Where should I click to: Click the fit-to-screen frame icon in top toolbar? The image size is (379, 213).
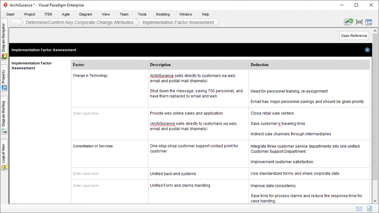coord(359,22)
